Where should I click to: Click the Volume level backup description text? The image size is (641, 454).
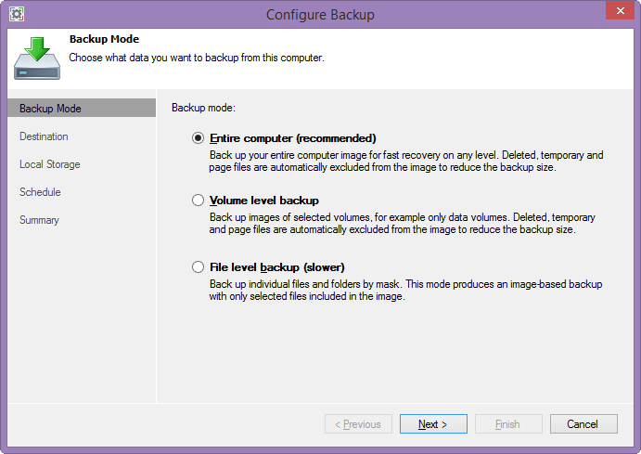(x=402, y=224)
